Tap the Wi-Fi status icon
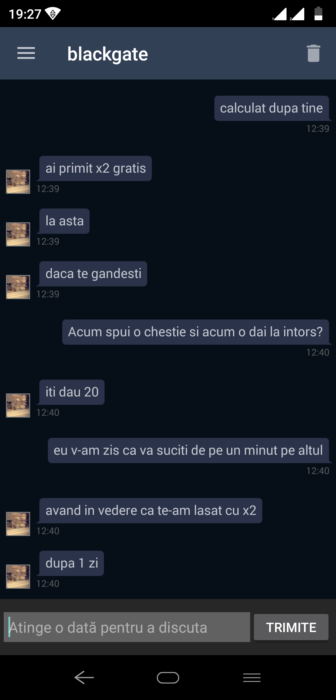Screen dimensions: 336x700 pyautogui.click(x=53, y=14)
